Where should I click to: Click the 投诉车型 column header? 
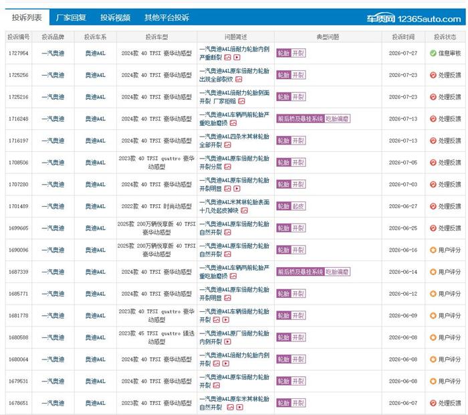coord(156,37)
